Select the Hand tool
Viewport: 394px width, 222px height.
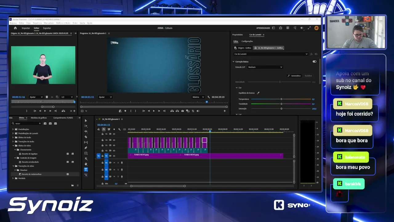click(x=86, y=164)
